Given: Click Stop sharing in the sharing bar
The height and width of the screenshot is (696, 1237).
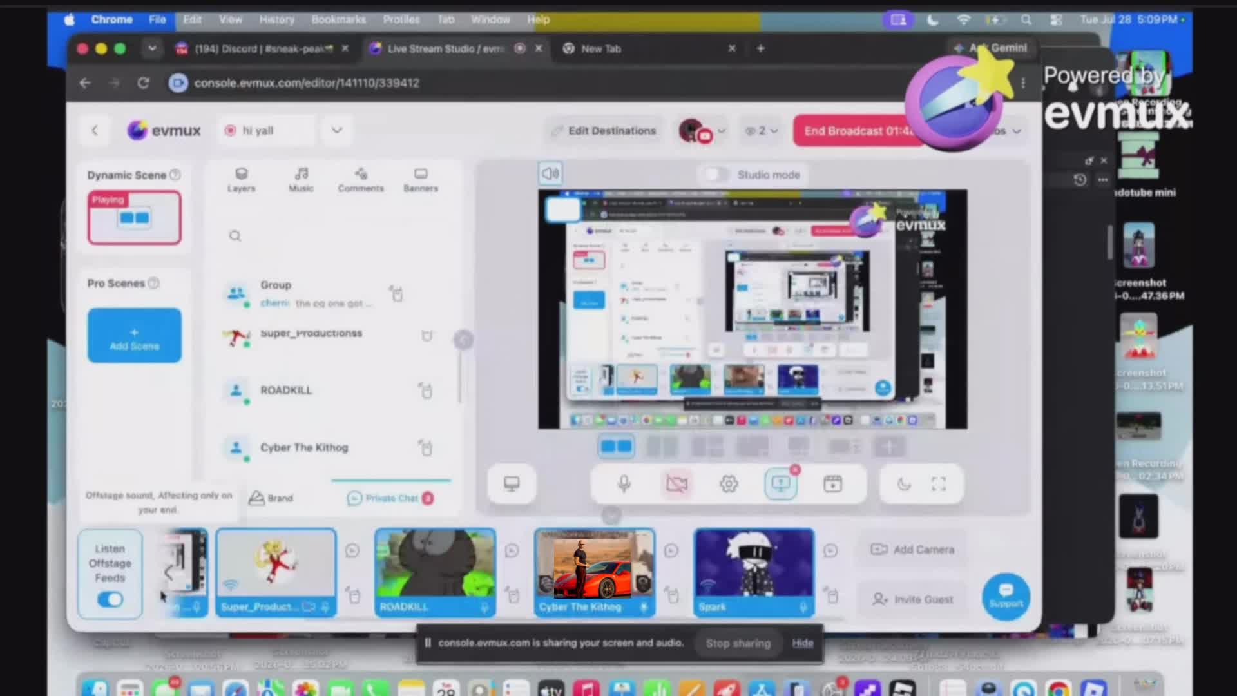Looking at the screenshot, I should click(x=738, y=643).
